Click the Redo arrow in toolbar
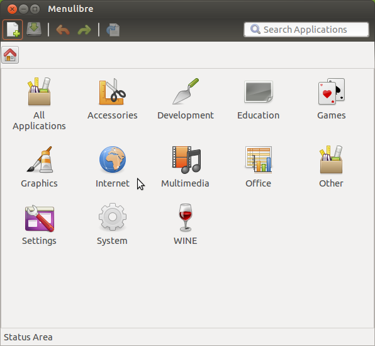The width and height of the screenshot is (375, 346). pyautogui.click(x=84, y=30)
